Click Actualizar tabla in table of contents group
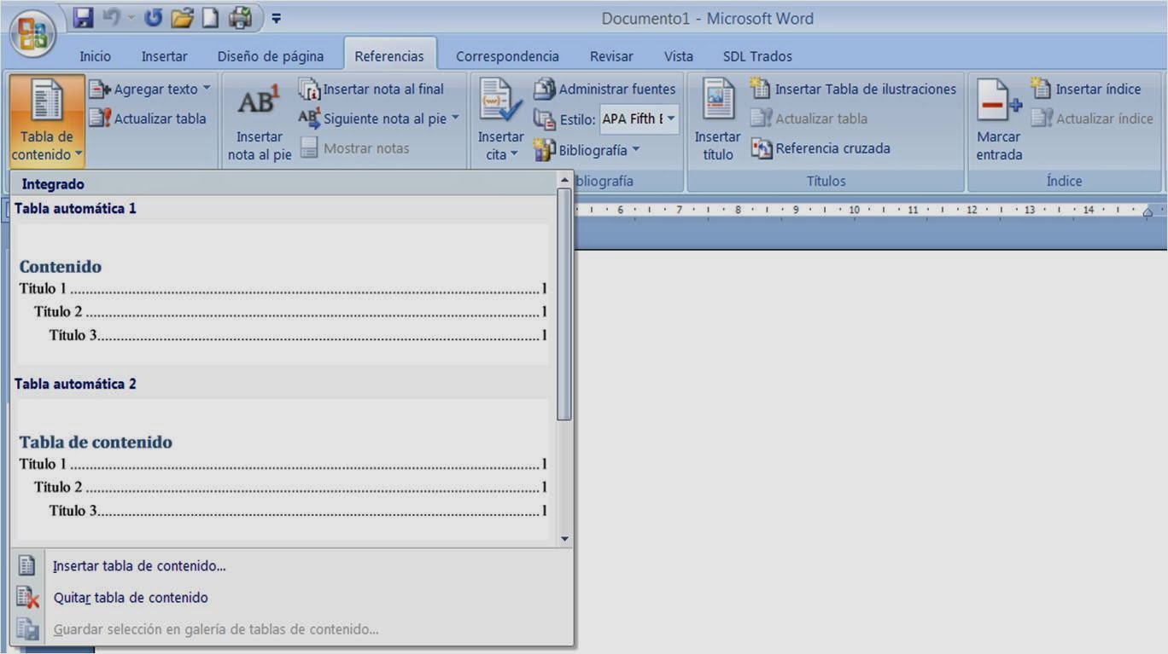The width and height of the screenshot is (1168, 654). (x=149, y=119)
